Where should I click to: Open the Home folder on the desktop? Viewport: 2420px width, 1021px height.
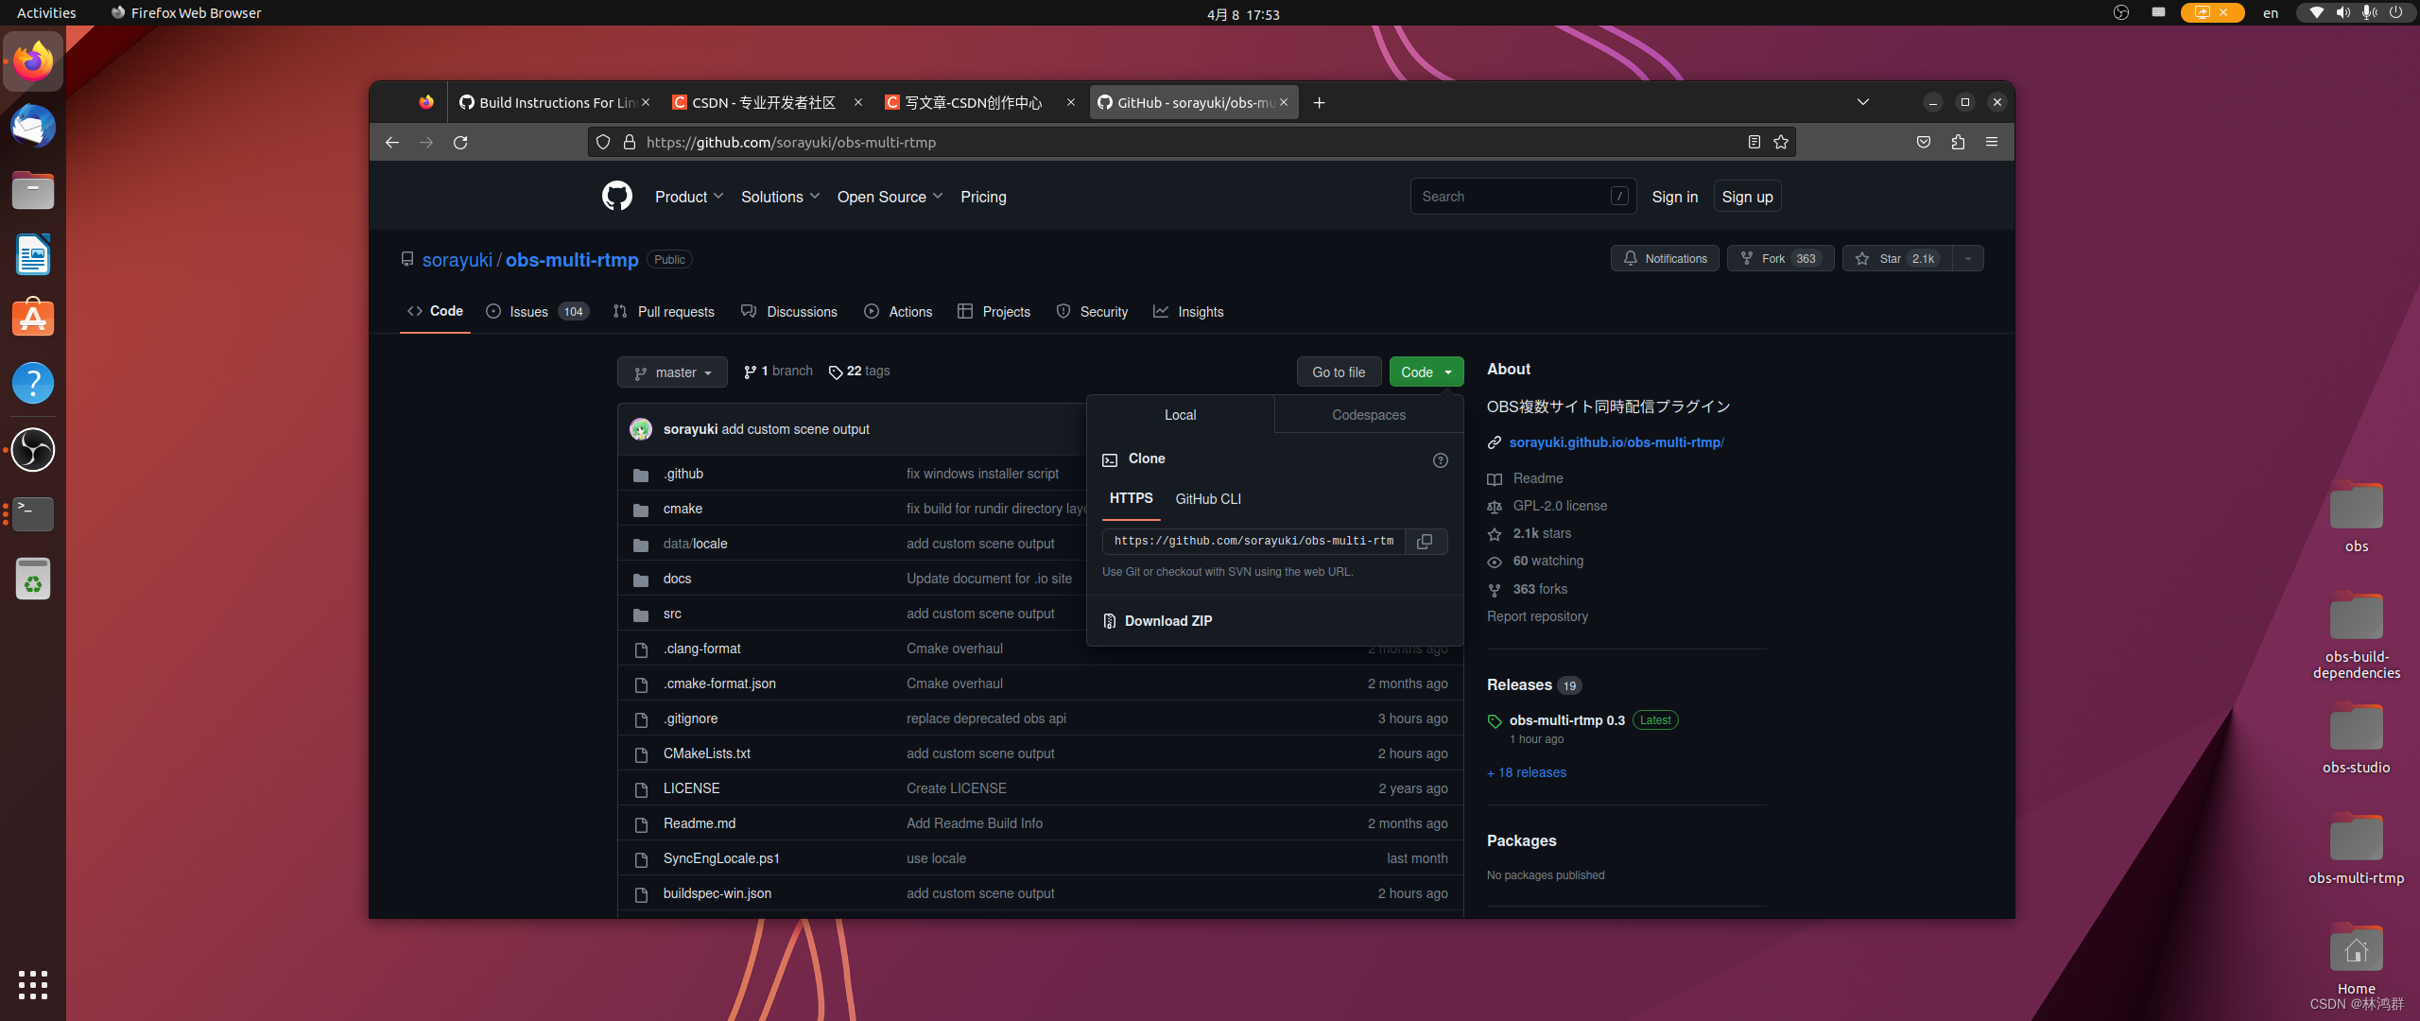click(x=2356, y=959)
